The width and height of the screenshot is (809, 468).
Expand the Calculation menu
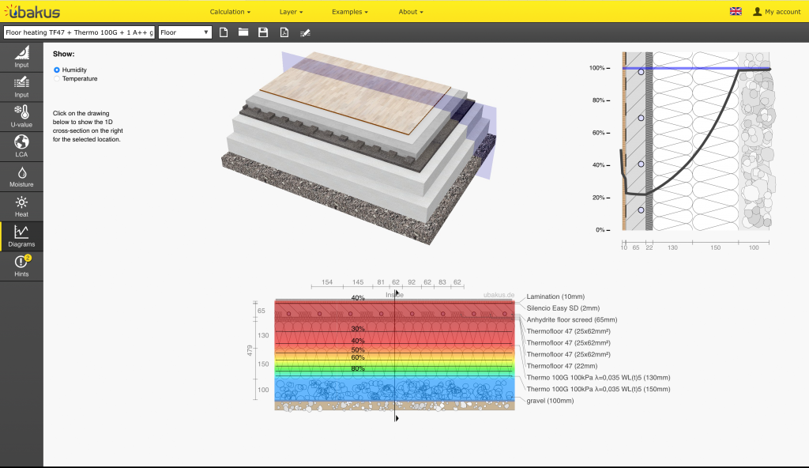tap(230, 12)
